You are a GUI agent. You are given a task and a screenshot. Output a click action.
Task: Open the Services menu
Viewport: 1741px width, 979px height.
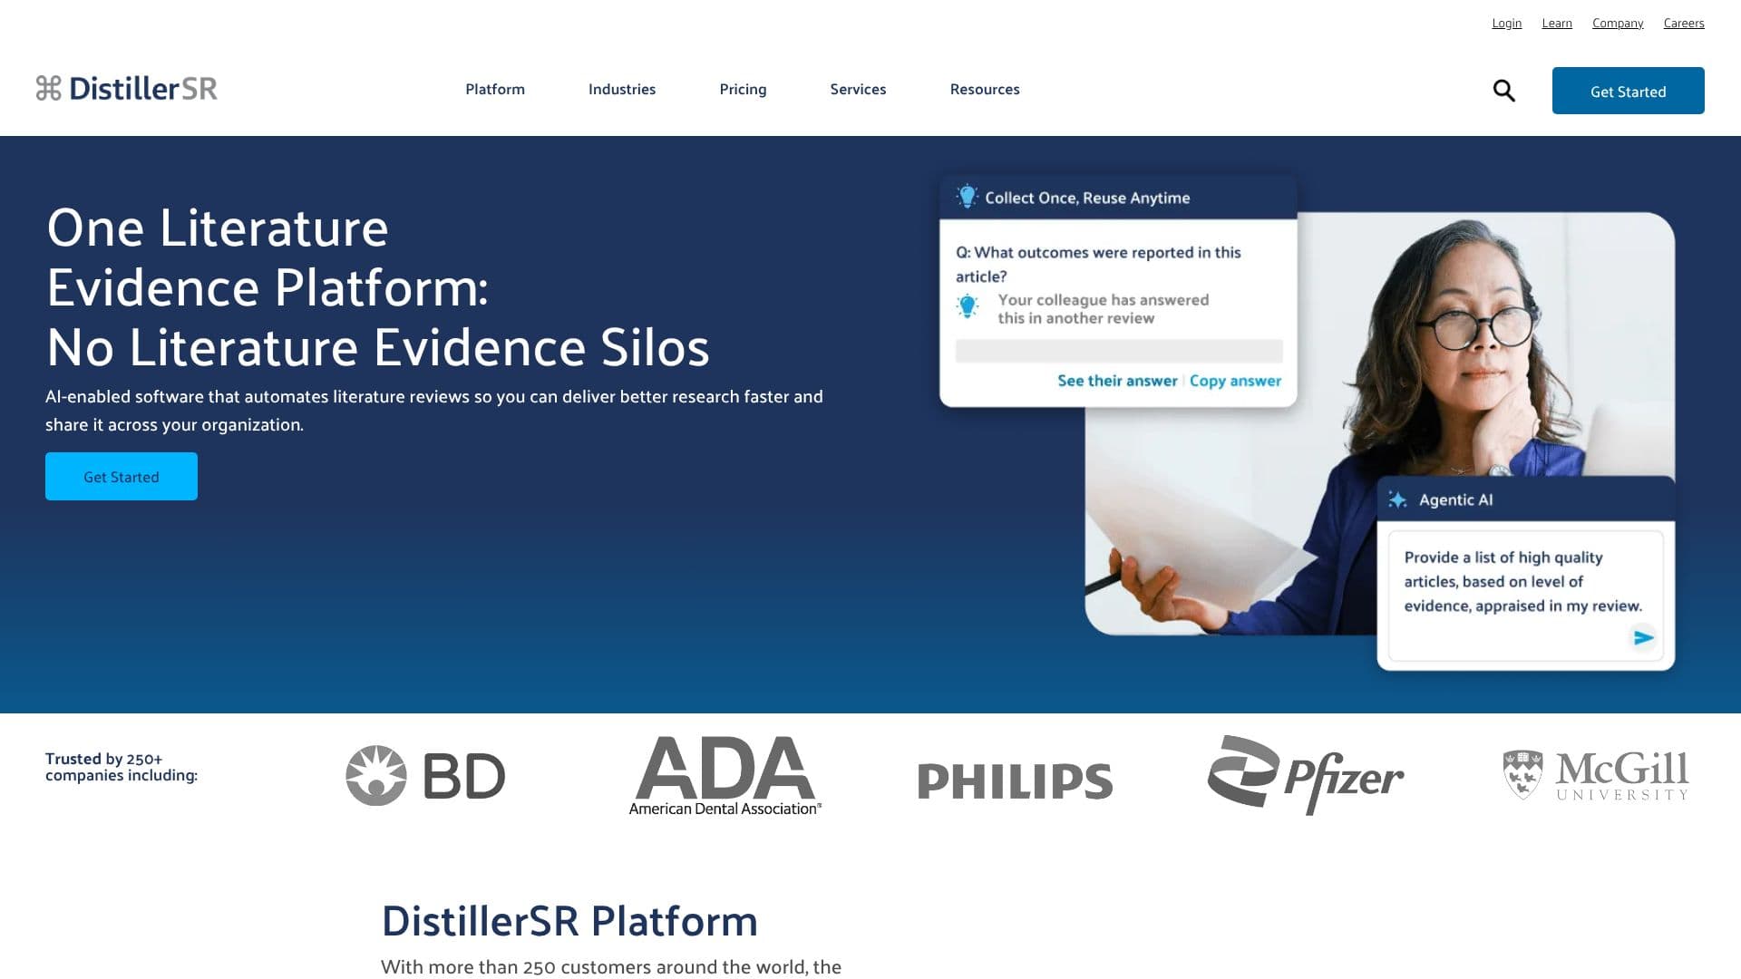pyautogui.click(x=858, y=89)
